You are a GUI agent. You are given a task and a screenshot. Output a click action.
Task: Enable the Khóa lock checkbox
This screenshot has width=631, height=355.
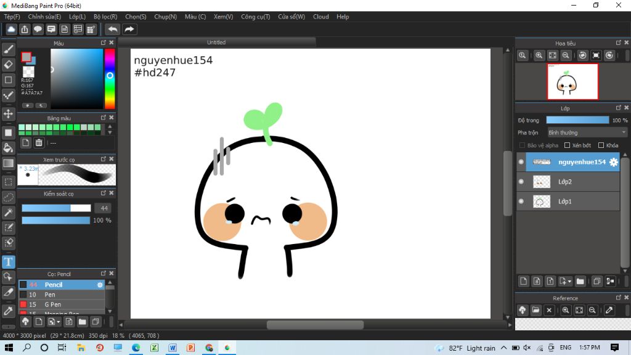tap(601, 145)
